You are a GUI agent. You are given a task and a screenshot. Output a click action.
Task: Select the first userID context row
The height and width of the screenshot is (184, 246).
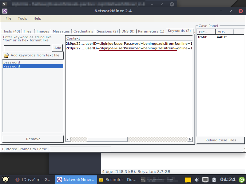pyautogui.click(x=129, y=44)
